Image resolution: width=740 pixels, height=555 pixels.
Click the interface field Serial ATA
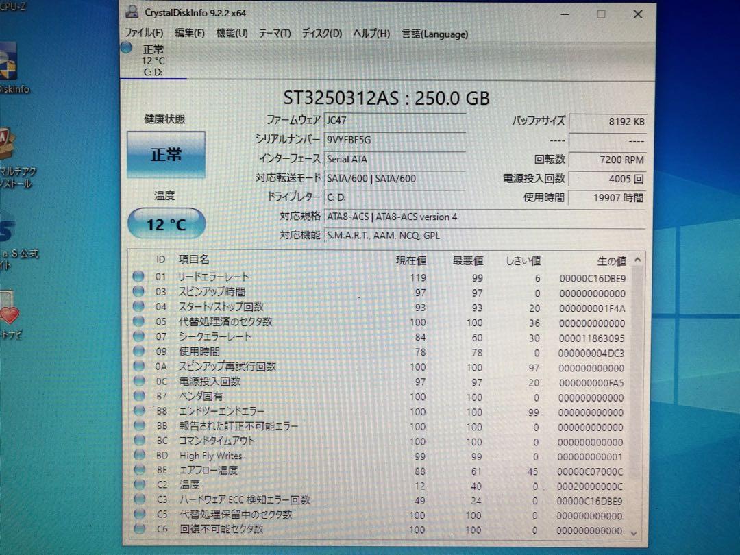(395, 159)
